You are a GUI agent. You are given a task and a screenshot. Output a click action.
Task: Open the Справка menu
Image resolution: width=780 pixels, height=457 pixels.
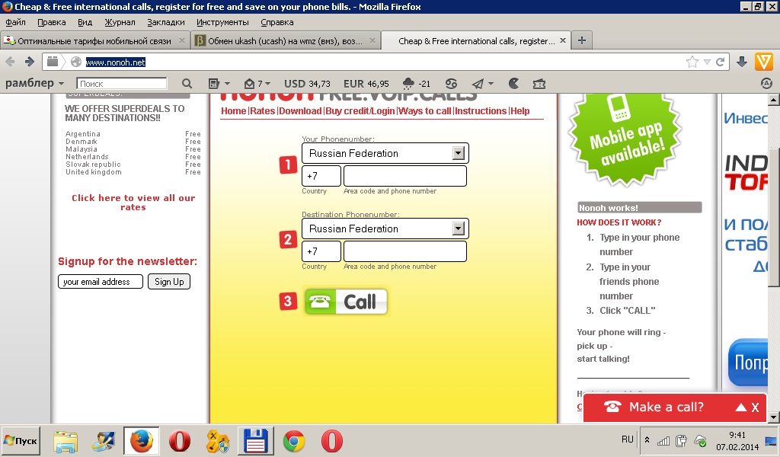coord(277,22)
